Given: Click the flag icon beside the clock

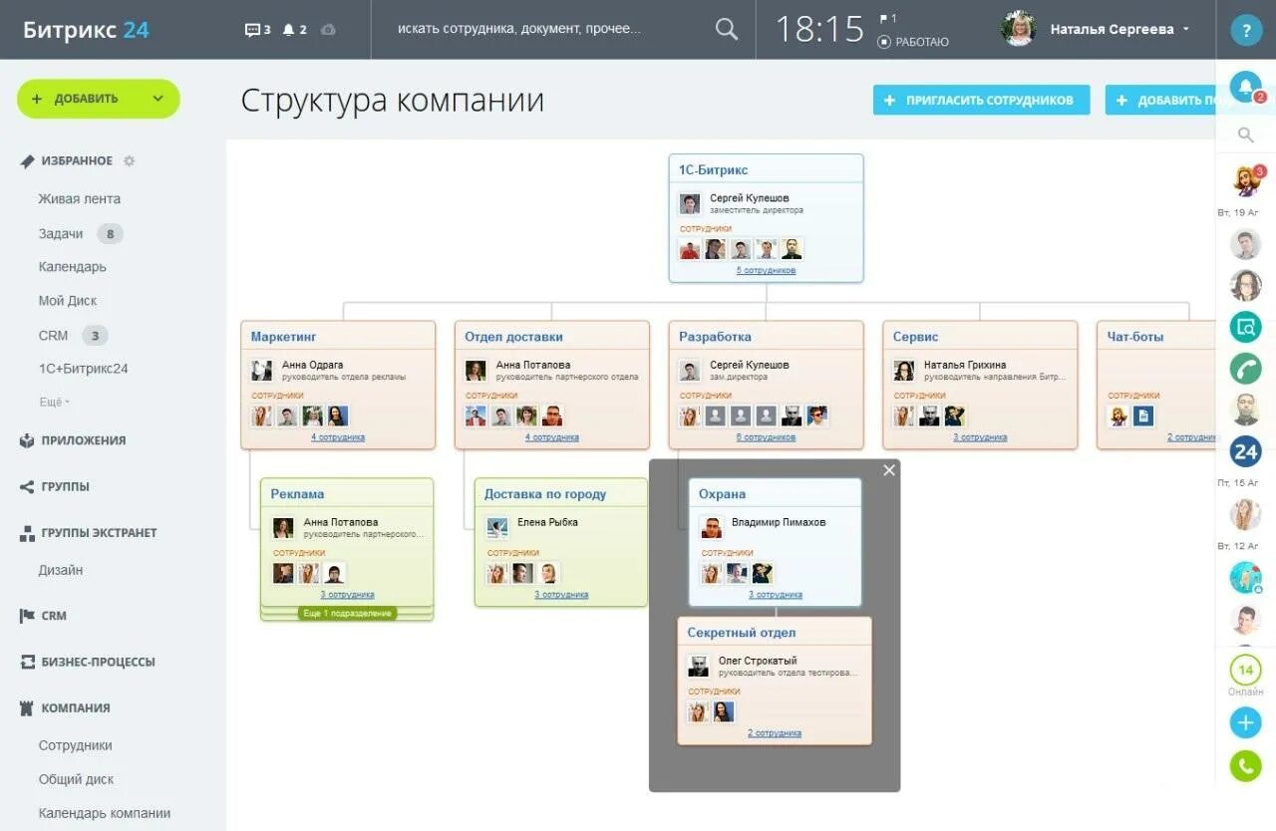Looking at the screenshot, I should (884, 19).
